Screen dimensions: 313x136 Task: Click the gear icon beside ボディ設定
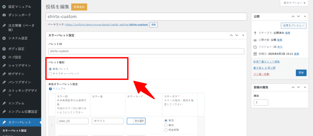coord(4,49)
